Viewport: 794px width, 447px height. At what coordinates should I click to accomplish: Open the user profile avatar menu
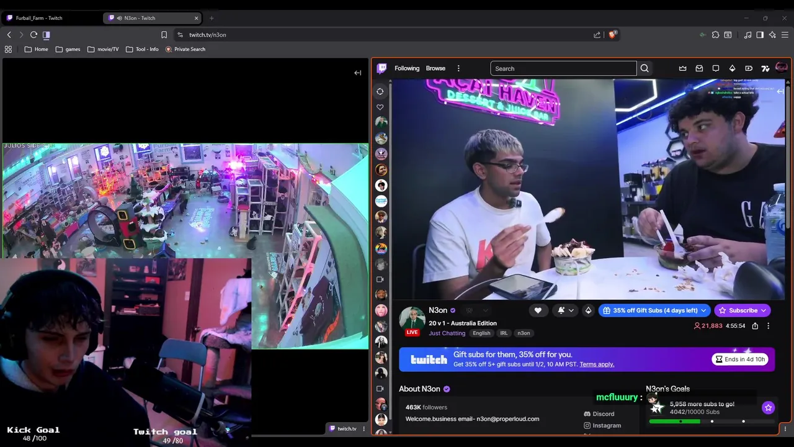pos(781,68)
